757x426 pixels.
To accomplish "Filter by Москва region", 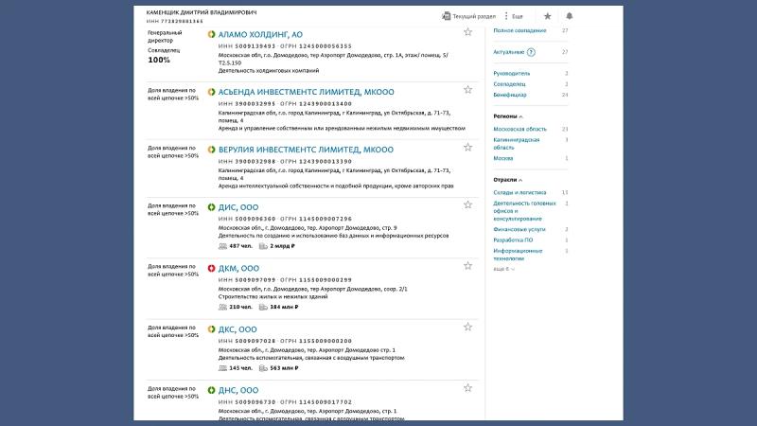I will tap(503, 158).
